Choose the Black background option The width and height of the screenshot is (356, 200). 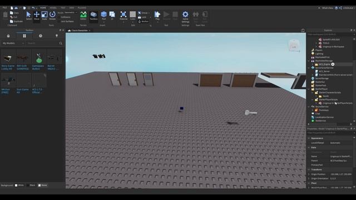(x=31, y=185)
